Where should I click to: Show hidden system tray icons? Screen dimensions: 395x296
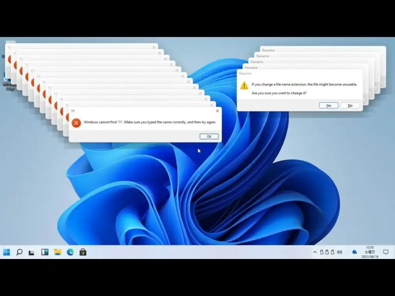315,252
